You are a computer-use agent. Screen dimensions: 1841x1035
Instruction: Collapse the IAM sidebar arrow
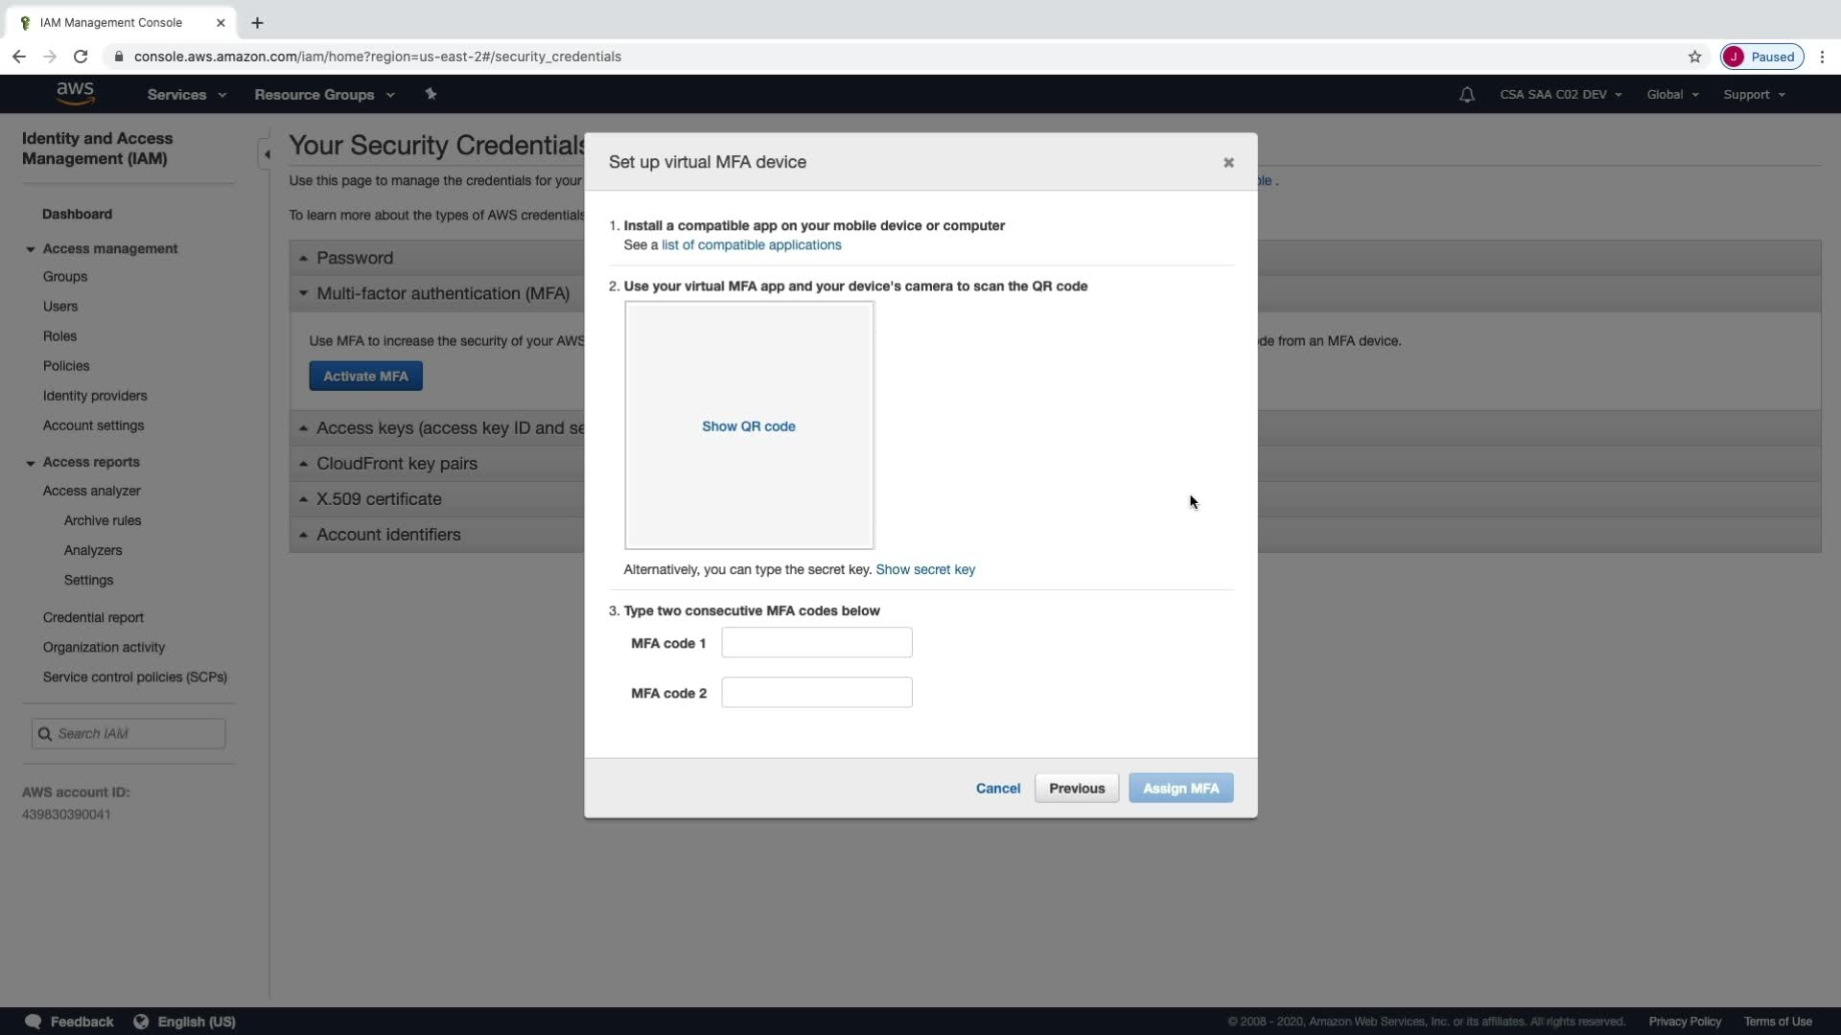pyautogui.click(x=267, y=154)
